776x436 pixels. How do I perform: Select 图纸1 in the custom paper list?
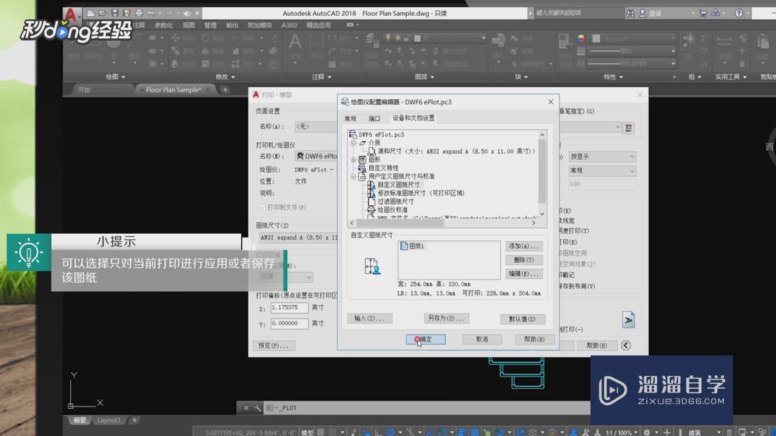(417, 246)
